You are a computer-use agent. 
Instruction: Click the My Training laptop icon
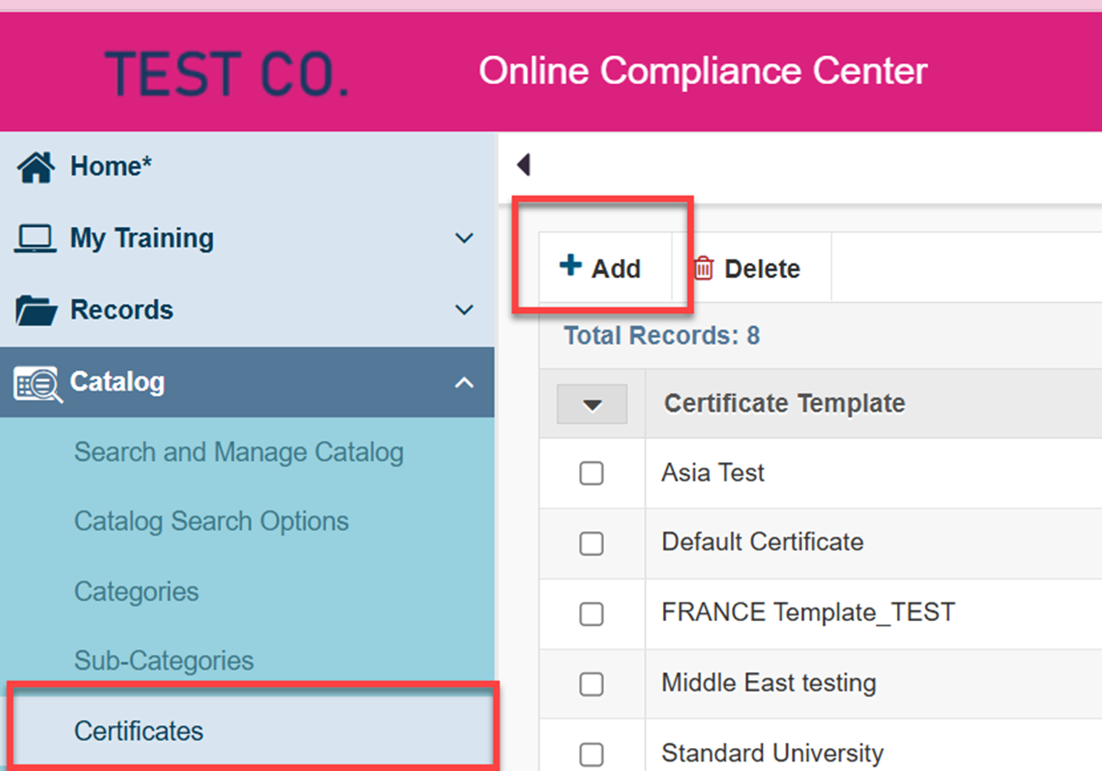36,239
